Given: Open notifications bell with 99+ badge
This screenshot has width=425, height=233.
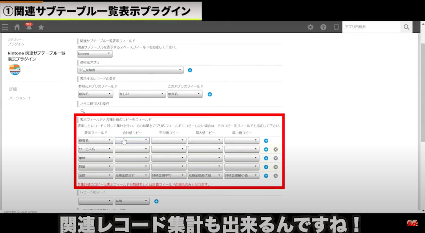Looking at the screenshot, I should click(x=29, y=27).
